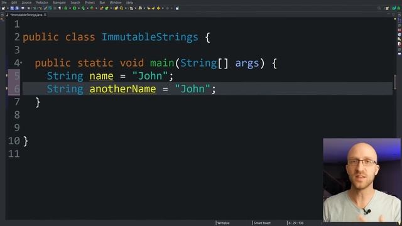Image resolution: width=402 pixels, height=226 pixels.
Task: Expand the Run configurations dropdown arrow
Action: tap(79, 8)
